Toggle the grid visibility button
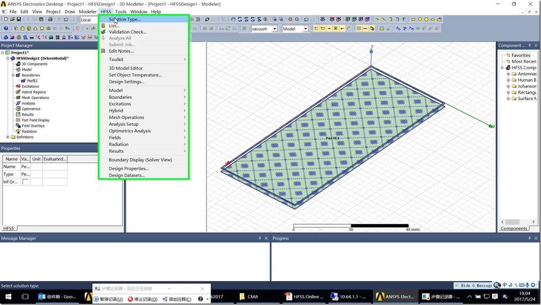The height and width of the screenshot is (305, 541). tap(359, 28)
